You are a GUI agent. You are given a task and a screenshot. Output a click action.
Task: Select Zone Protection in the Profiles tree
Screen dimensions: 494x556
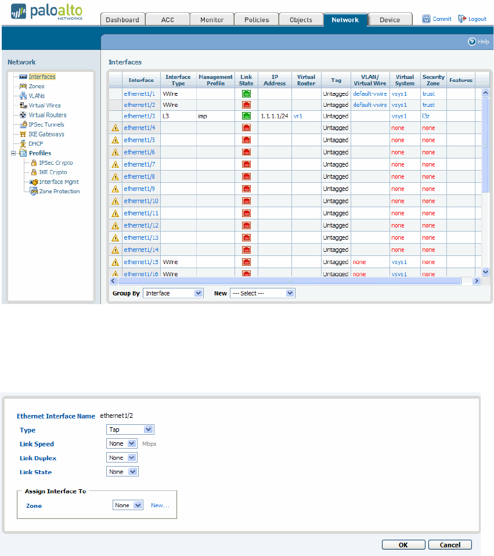coord(60,192)
